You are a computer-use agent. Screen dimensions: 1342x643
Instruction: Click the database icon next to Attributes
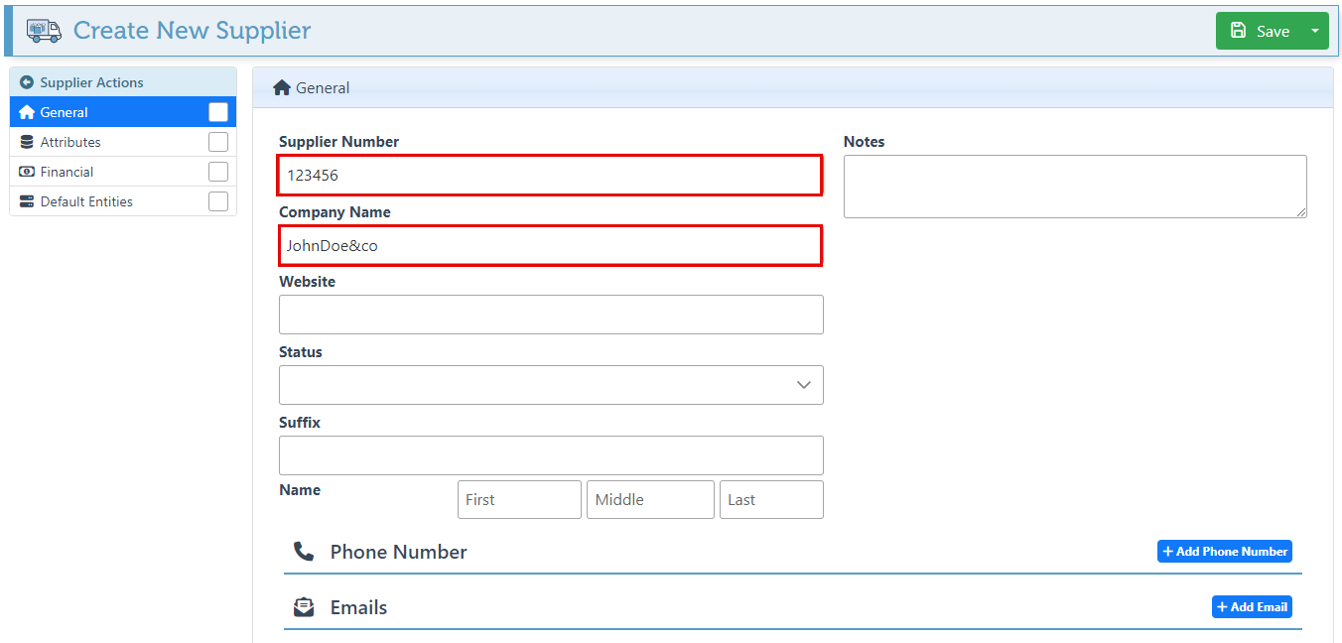pos(27,142)
